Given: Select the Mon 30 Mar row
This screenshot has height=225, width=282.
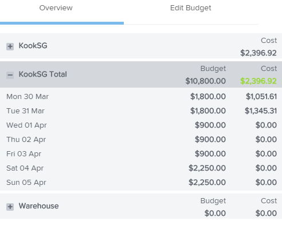Looking at the screenshot, I should pos(141,97).
